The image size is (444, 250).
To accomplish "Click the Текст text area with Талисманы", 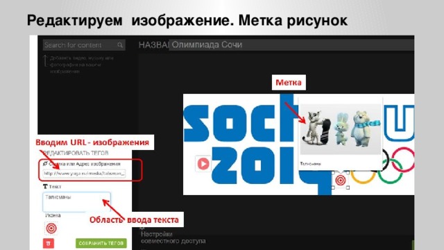I will pos(76,202).
